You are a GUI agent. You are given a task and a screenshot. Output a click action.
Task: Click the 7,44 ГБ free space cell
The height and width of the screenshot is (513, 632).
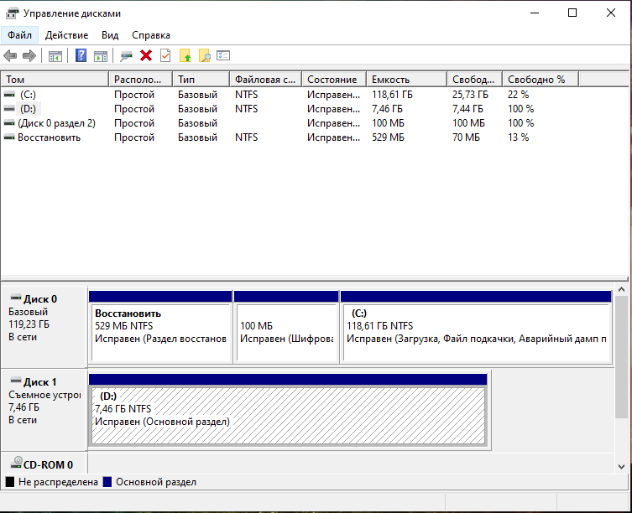tap(467, 109)
